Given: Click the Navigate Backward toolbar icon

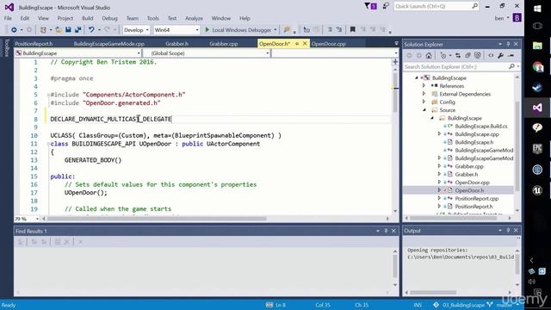Looking at the screenshot, I should coord(14,30).
